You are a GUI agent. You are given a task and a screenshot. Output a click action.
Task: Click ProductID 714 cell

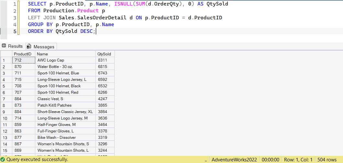24,118
